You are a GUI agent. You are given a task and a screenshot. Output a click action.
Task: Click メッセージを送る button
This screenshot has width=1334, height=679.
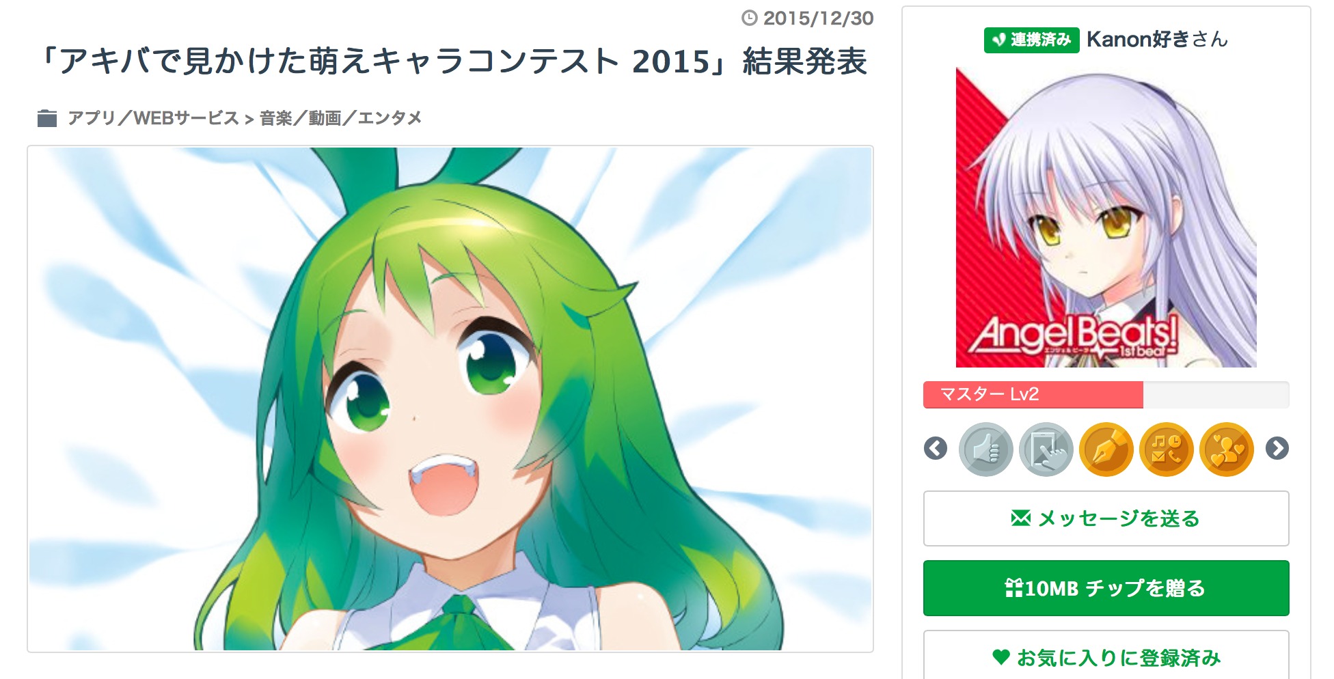(1106, 518)
